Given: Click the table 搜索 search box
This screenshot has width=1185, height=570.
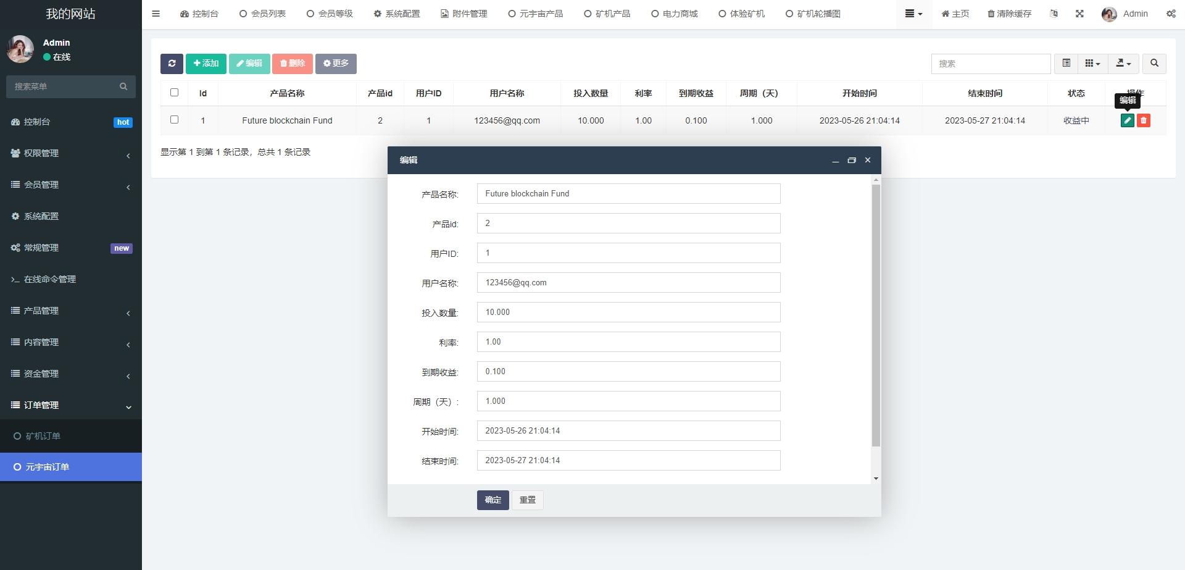Looking at the screenshot, I should pos(991,64).
